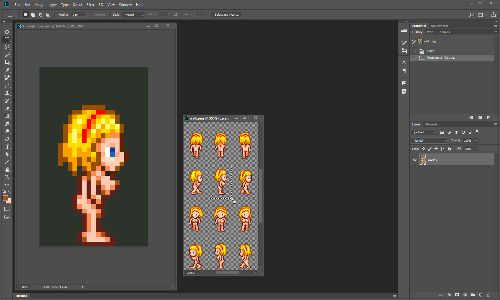This screenshot has height=300, width=500.
Task: Toggle the lock all layer option
Action: pos(449,149)
